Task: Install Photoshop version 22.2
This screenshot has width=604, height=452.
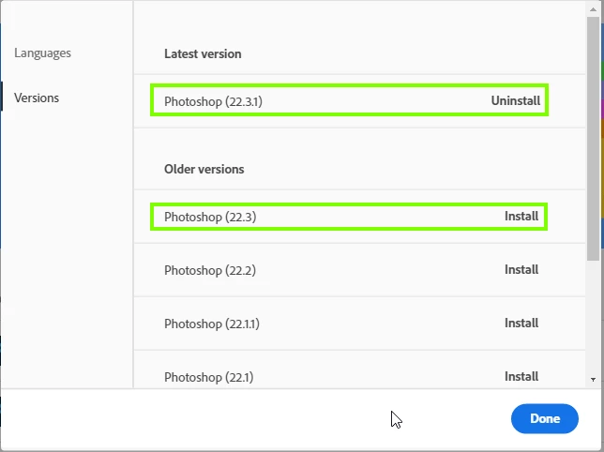Action: click(x=521, y=270)
